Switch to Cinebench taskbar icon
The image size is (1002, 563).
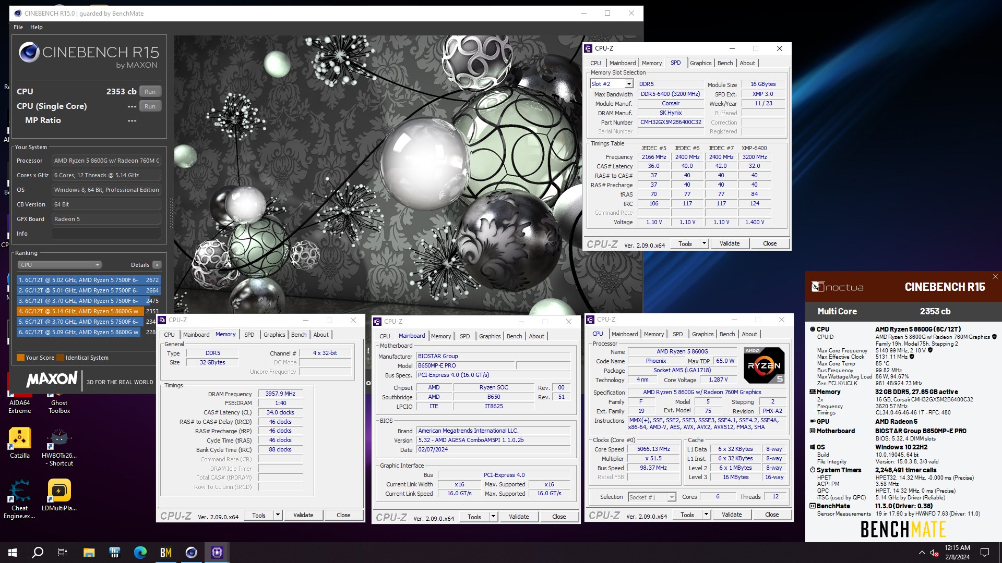pos(191,552)
